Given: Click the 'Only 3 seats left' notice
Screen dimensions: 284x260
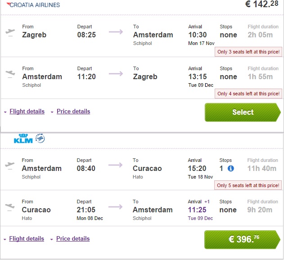Looking at the screenshot, I should coord(248,52).
